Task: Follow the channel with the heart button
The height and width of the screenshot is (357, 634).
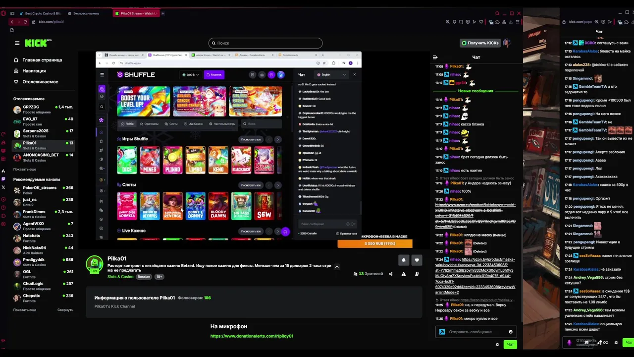Action: coord(417,260)
